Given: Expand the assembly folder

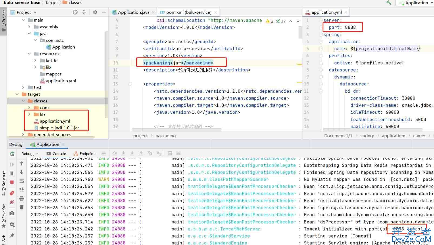Looking at the screenshot, I should pos(29,27).
